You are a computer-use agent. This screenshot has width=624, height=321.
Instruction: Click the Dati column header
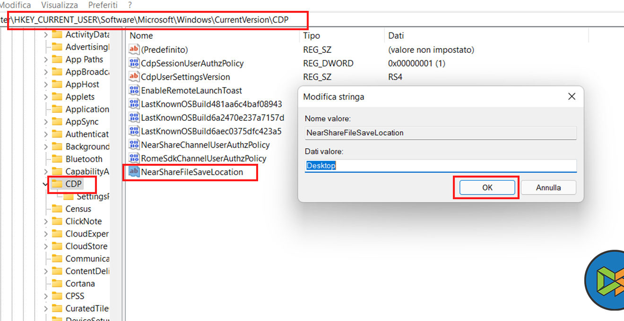[x=396, y=35]
